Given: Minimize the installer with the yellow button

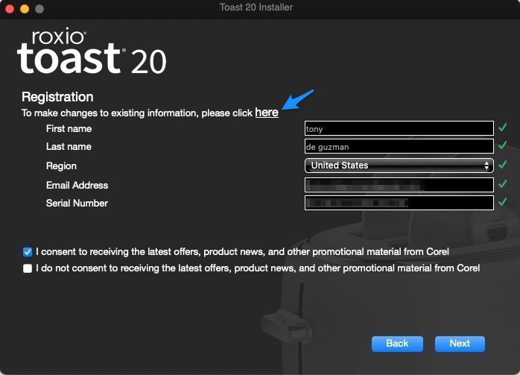Looking at the screenshot, I should click(25, 9).
